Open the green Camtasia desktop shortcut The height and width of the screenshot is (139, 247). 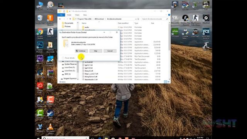[x=40, y=114]
